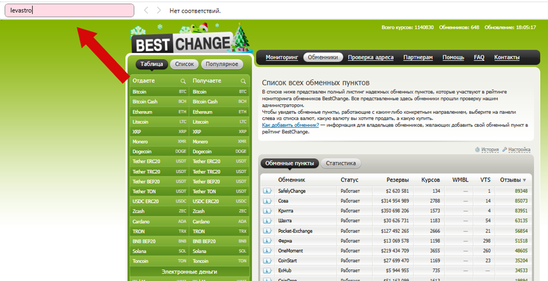Go to next find match arrow
This screenshot has width=548, height=281.
pyautogui.click(x=159, y=11)
